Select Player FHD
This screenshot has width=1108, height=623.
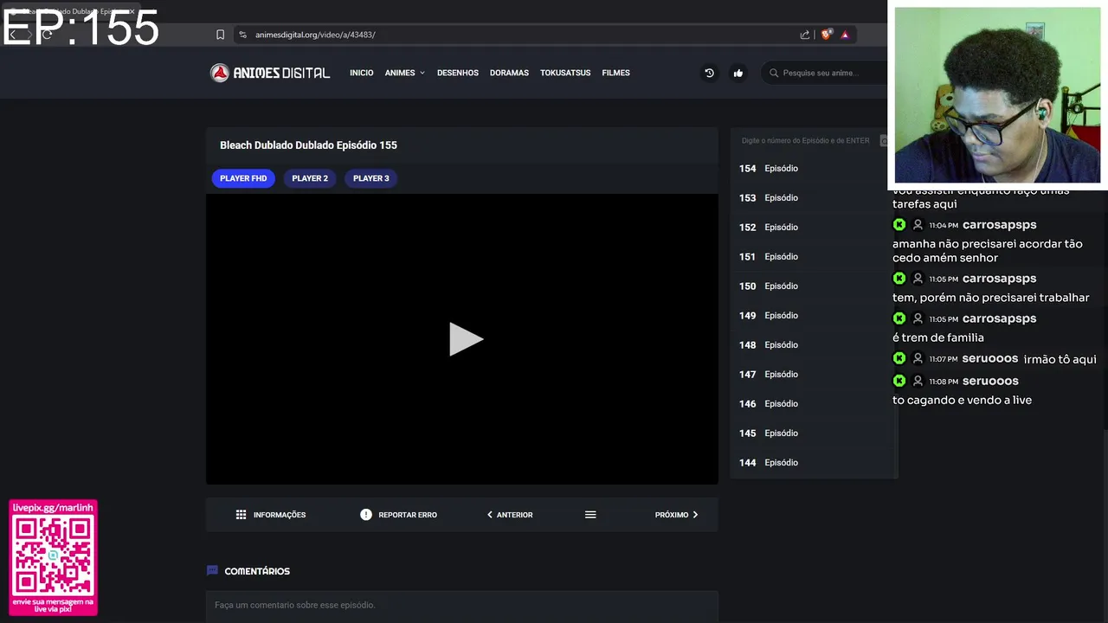[243, 178]
